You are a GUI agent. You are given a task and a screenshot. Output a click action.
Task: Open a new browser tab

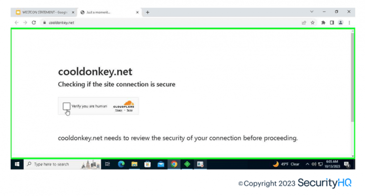(x=147, y=12)
